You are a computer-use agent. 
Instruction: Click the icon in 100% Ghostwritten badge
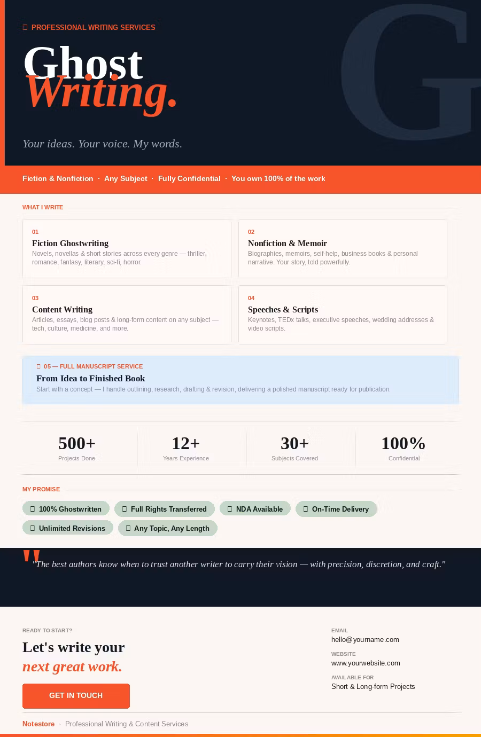tap(33, 509)
